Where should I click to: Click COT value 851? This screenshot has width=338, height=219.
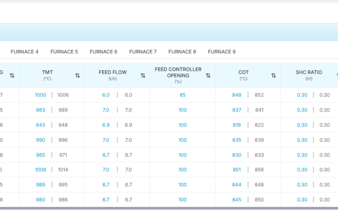237,170
